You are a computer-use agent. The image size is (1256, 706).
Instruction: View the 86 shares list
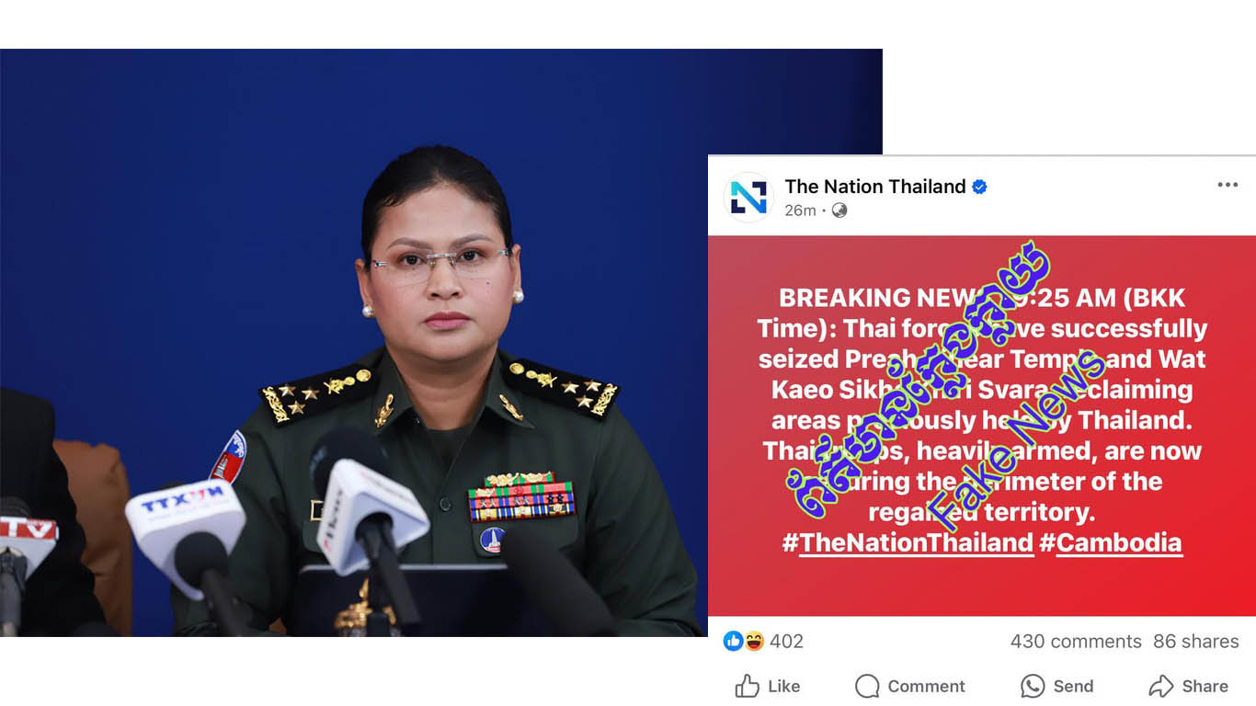click(x=1196, y=641)
